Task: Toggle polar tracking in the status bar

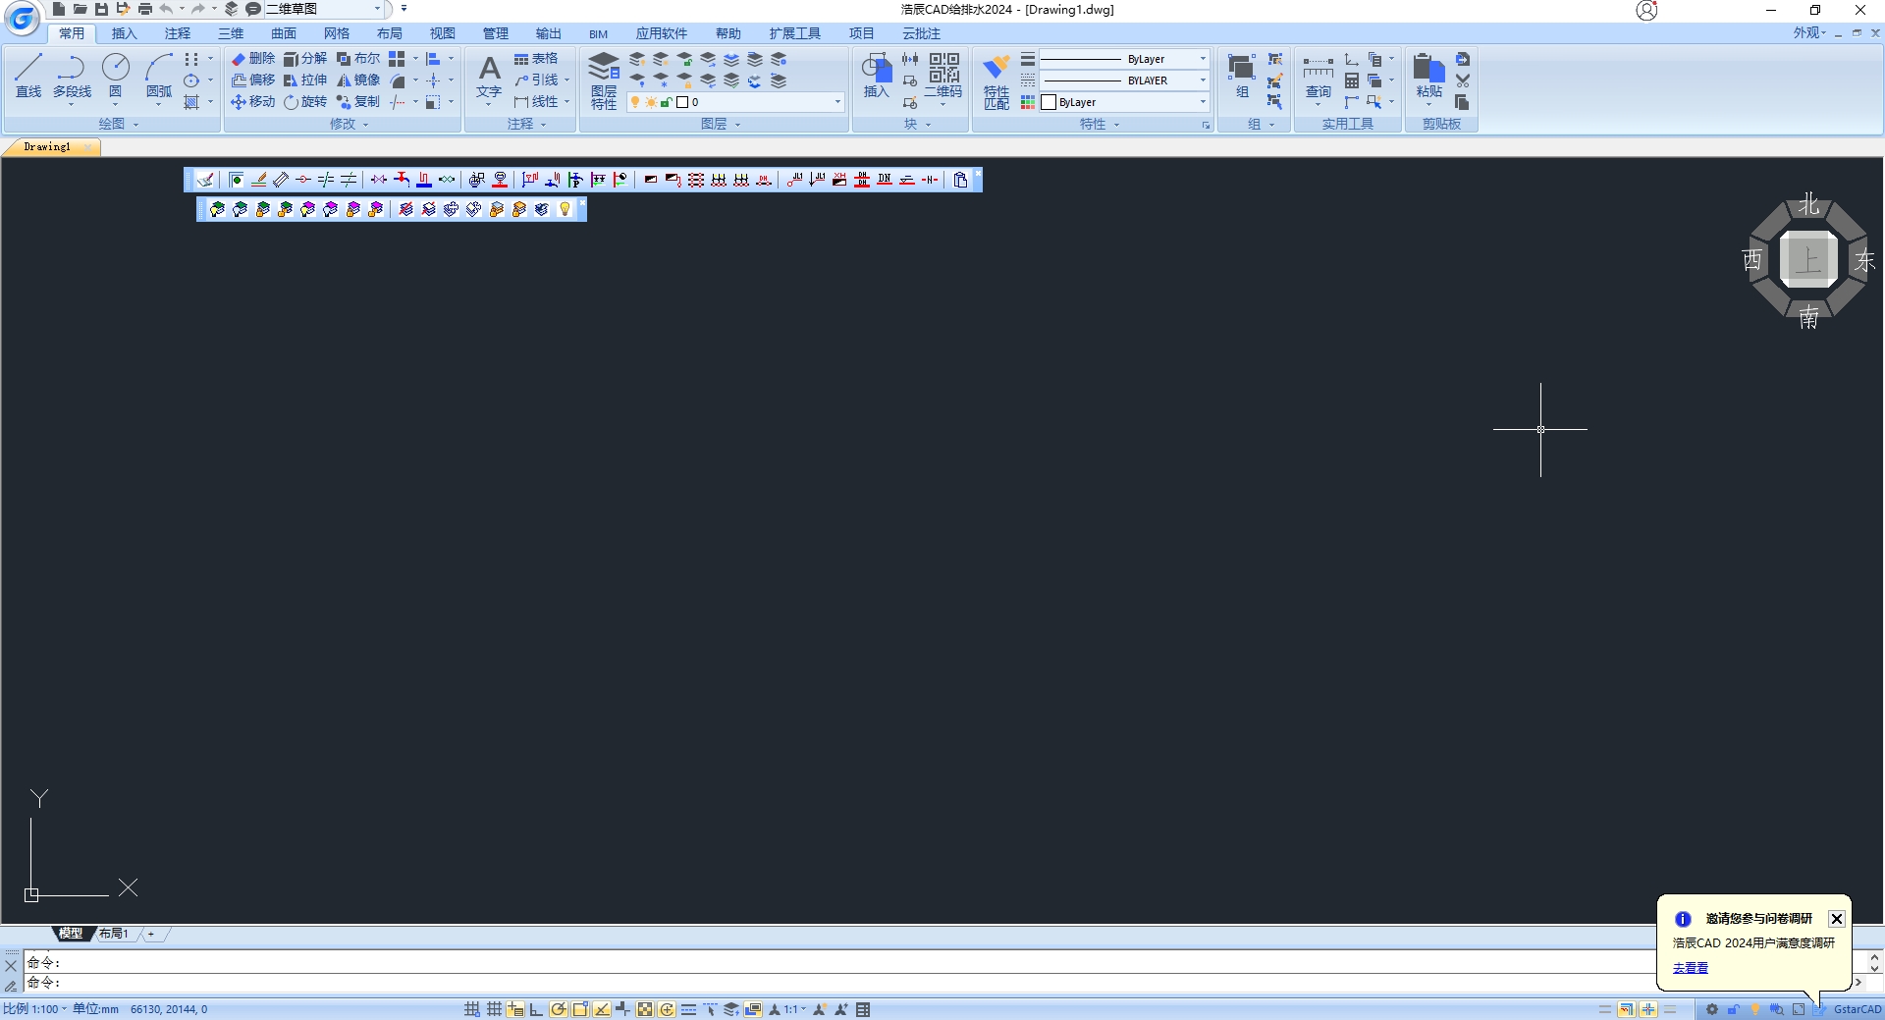Action: tap(558, 1009)
